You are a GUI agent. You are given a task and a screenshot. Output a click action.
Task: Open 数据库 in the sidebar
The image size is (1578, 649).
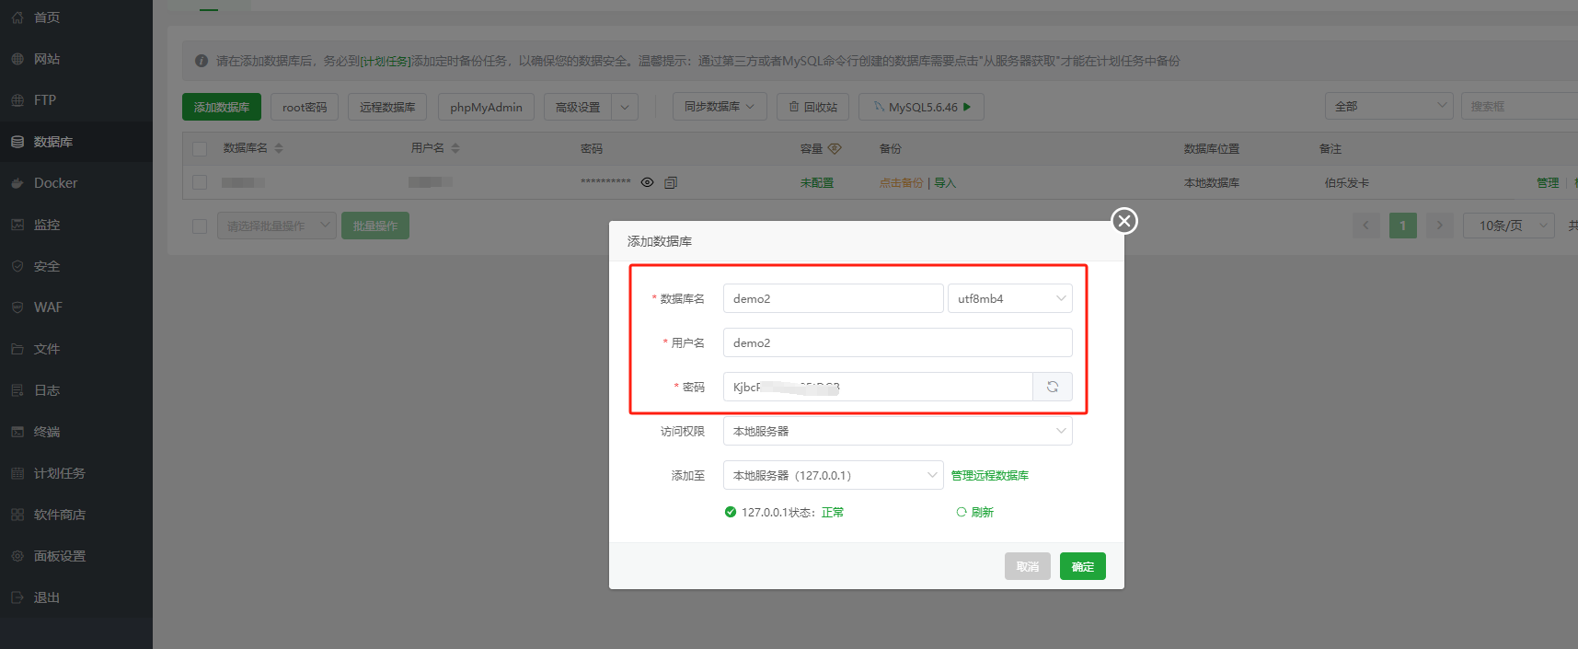tap(53, 142)
